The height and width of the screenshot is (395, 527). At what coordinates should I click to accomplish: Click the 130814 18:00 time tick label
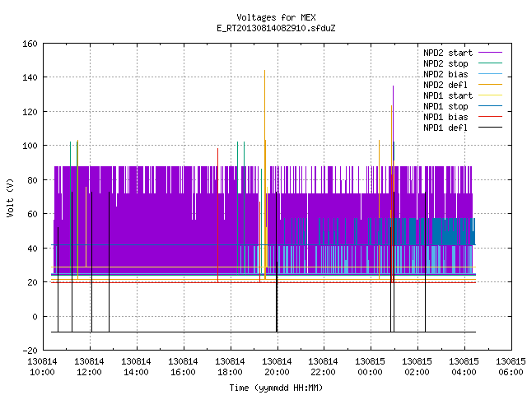[230, 367]
